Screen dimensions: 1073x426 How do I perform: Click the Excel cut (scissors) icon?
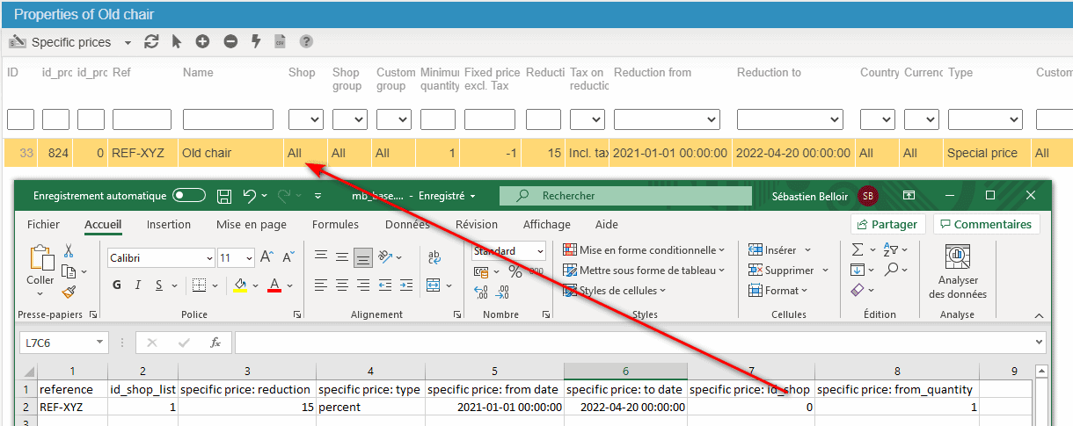[x=69, y=252]
